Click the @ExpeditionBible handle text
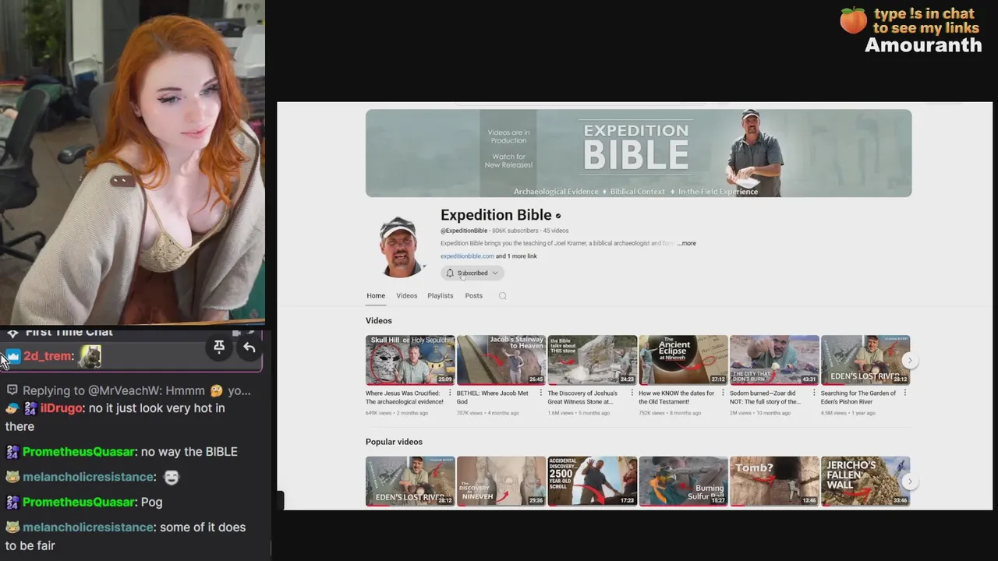The height and width of the screenshot is (561, 998). (x=464, y=231)
